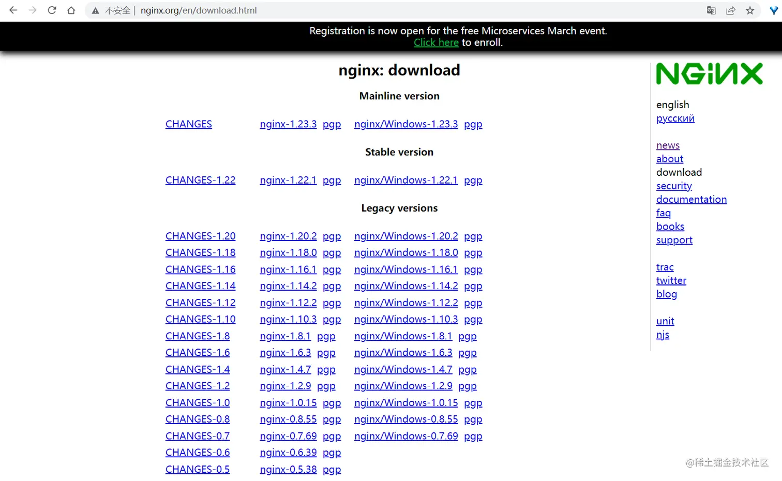
Task: Download nginx/Windows-1.22.1
Action: pos(406,180)
